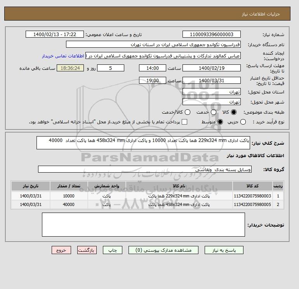Click the announcement date field 1400/02/13 - 17:22
The height and width of the screenshot is (289, 299).
tap(55, 34)
